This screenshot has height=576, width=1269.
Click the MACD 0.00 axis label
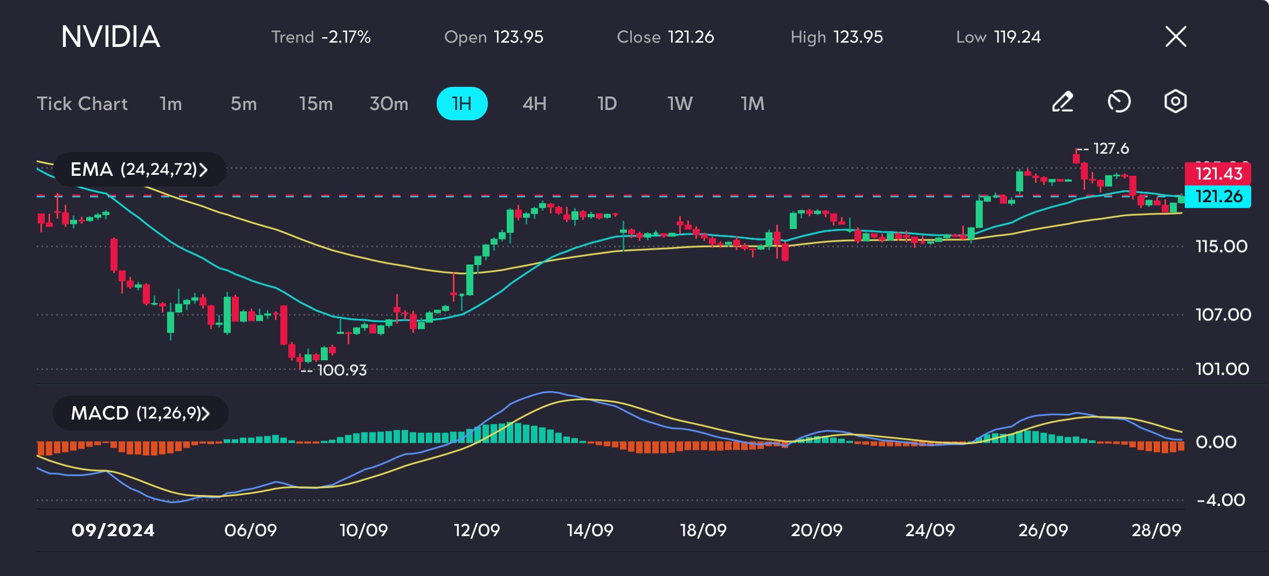(x=1216, y=442)
